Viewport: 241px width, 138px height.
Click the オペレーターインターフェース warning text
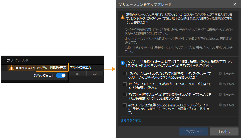[x=178, y=41]
